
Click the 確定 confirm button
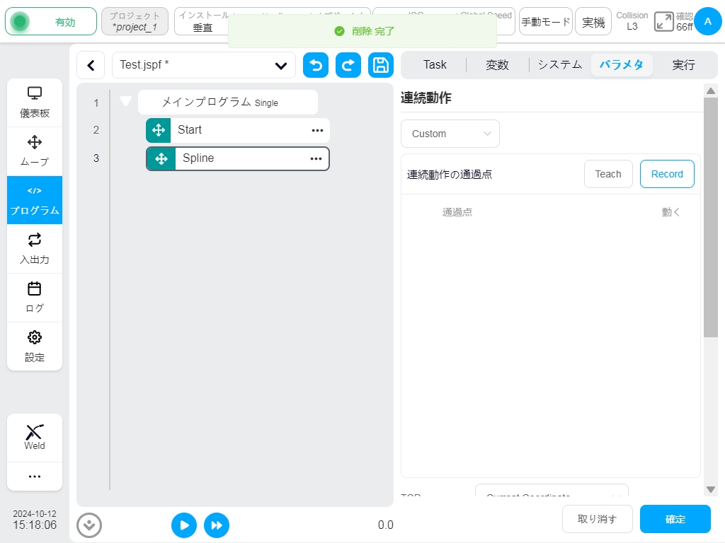[675, 519]
